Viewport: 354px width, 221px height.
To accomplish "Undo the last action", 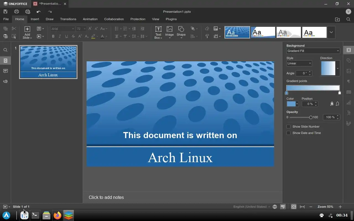I will point(39,12).
